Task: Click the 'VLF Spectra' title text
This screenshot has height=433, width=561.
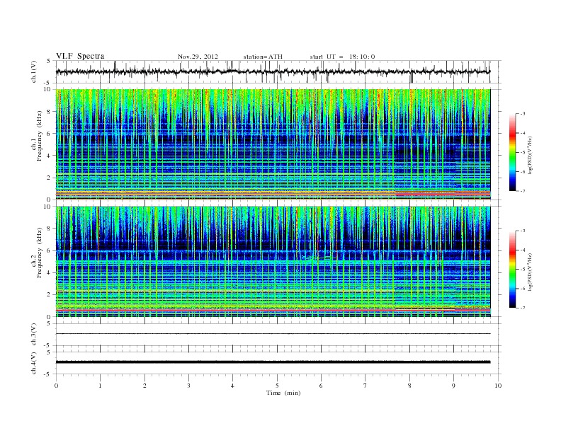Action: 80,56
